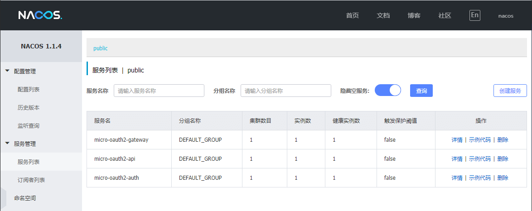532x211 pixels.
Task: Toggle the 隐藏空服务 switch
Action: 388,91
